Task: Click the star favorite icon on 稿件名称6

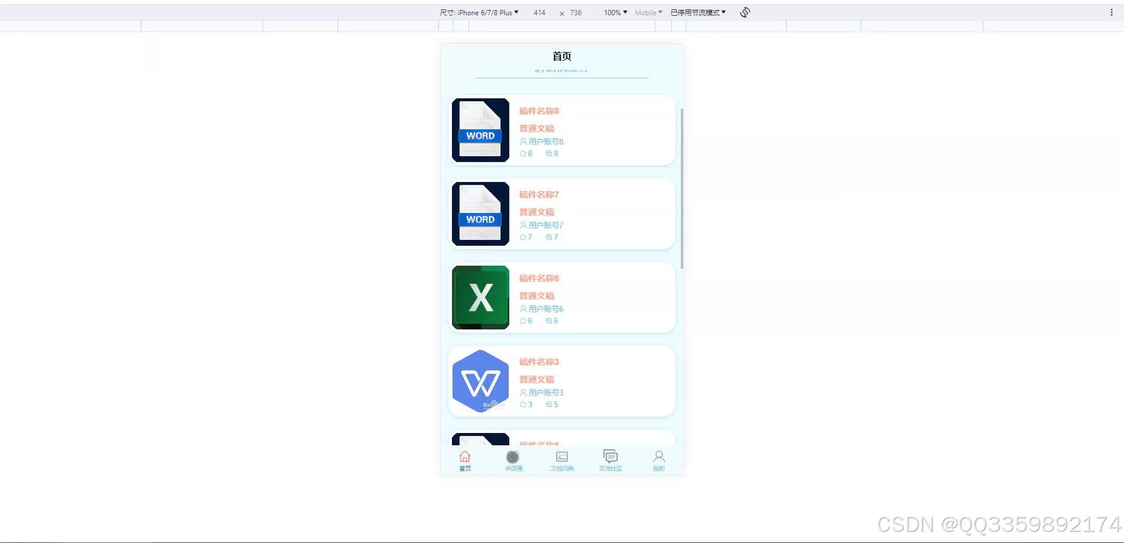Action: (x=523, y=321)
